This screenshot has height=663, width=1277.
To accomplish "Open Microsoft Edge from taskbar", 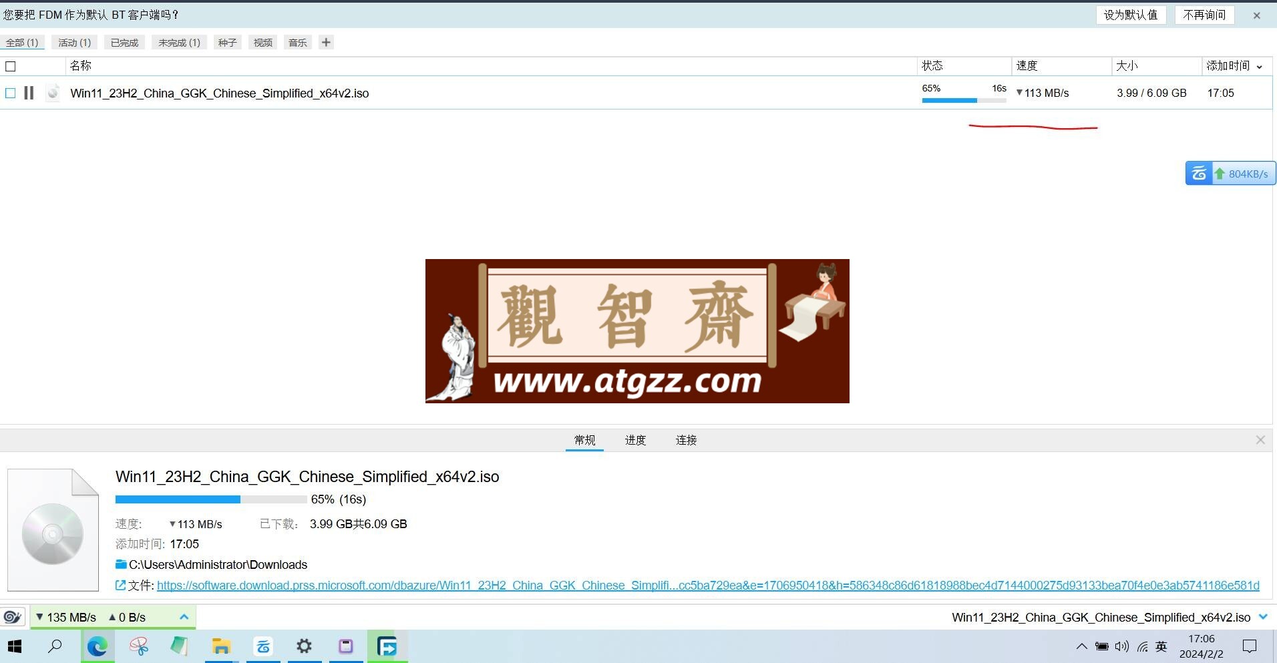I will point(98,646).
